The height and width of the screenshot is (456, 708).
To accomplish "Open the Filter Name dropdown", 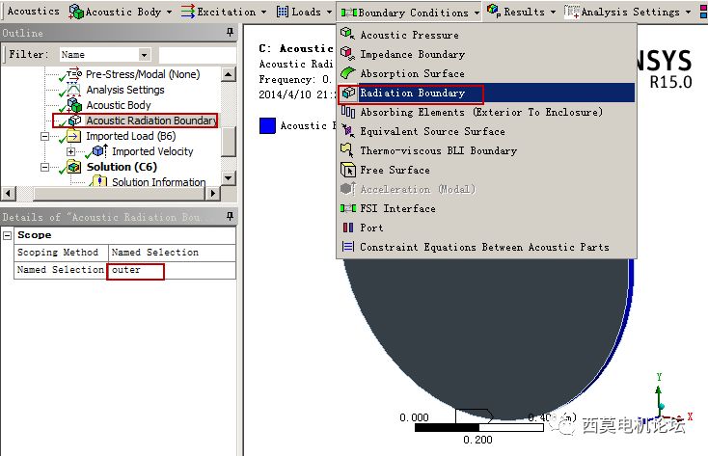I will click(144, 55).
